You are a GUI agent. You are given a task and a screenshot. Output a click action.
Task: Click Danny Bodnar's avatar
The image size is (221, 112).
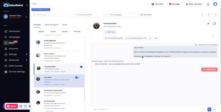pos(38,103)
